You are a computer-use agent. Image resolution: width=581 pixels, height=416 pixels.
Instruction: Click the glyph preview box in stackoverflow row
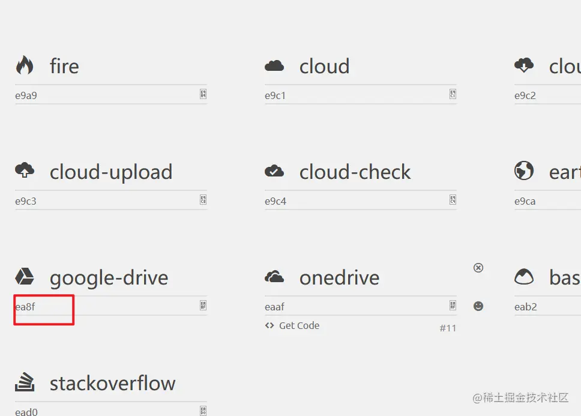point(203,411)
